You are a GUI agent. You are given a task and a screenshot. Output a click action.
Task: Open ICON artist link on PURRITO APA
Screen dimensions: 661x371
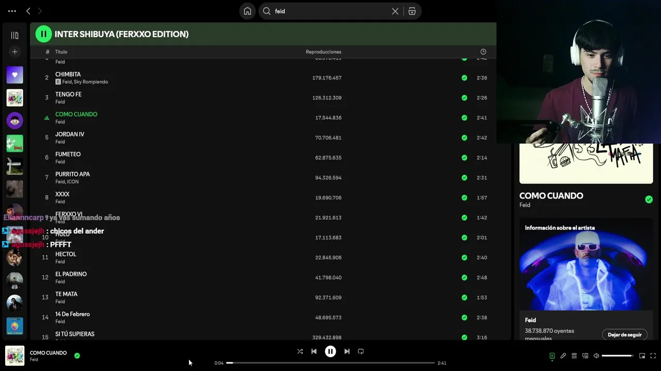(x=73, y=182)
